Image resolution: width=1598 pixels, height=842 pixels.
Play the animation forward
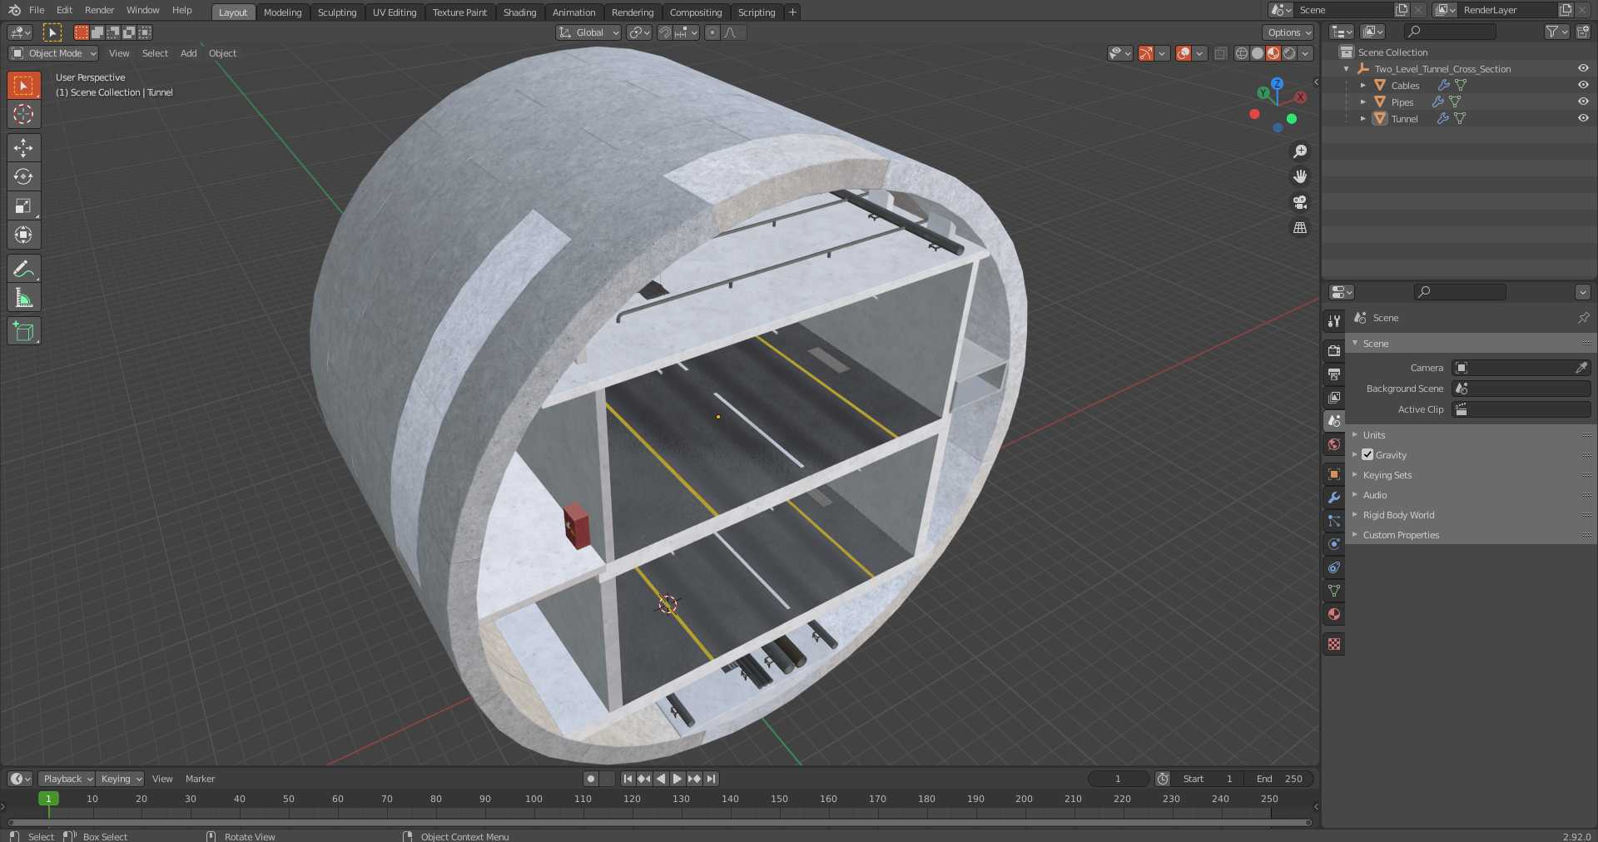click(677, 779)
